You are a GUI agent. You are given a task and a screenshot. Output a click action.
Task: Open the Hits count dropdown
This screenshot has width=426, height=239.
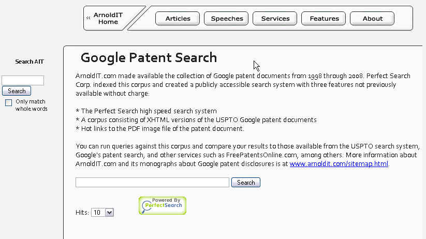(102, 212)
